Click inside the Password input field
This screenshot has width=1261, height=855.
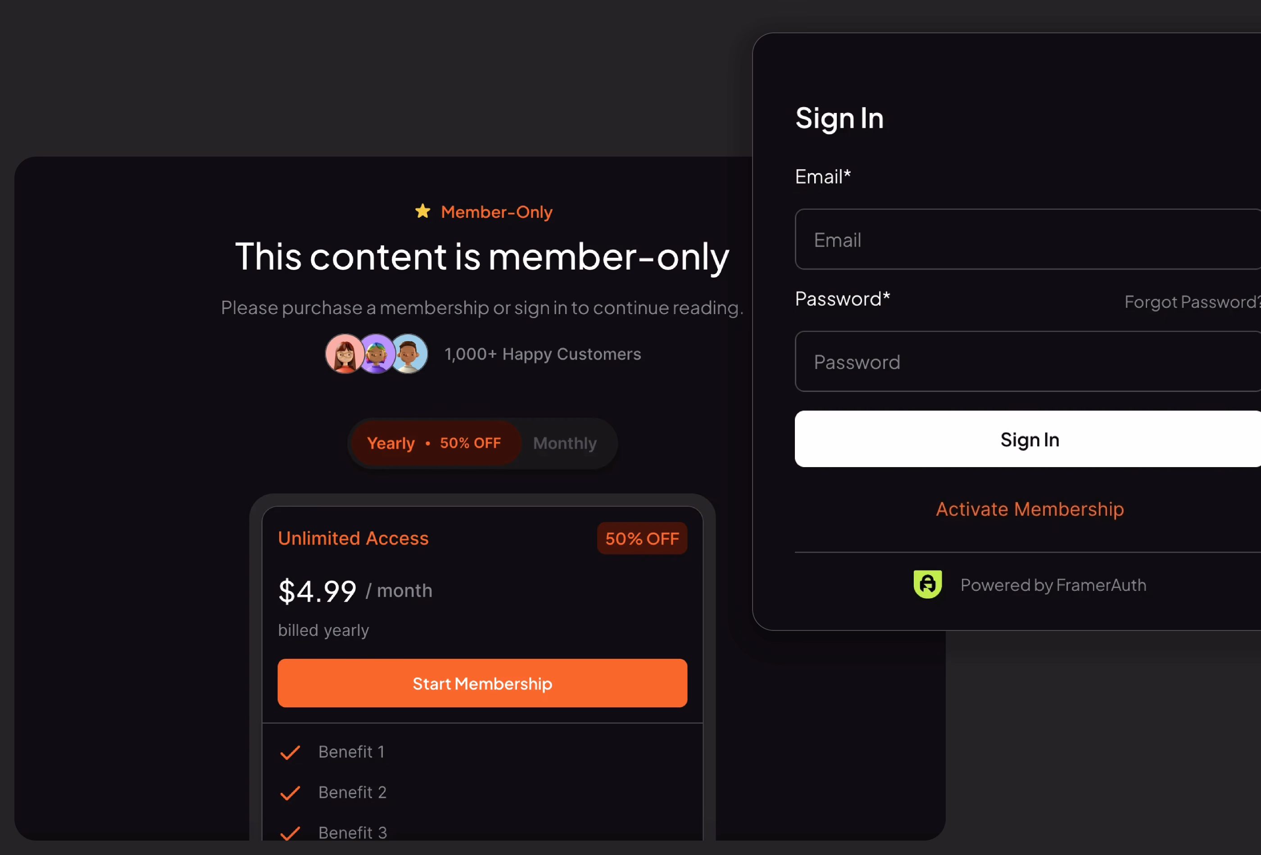[1027, 362]
